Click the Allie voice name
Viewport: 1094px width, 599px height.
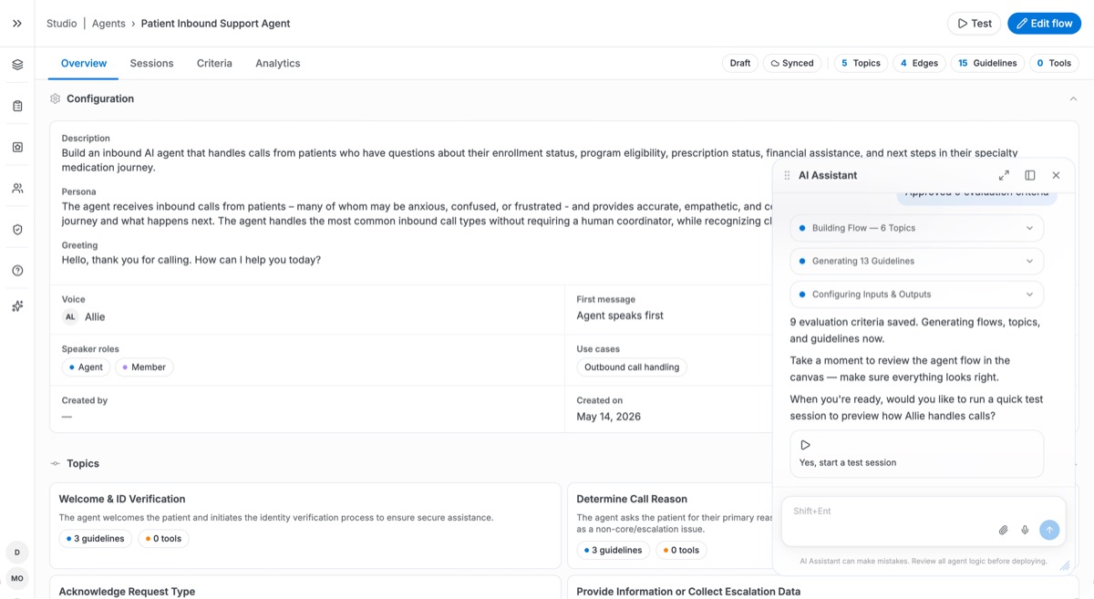click(x=95, y=317)
